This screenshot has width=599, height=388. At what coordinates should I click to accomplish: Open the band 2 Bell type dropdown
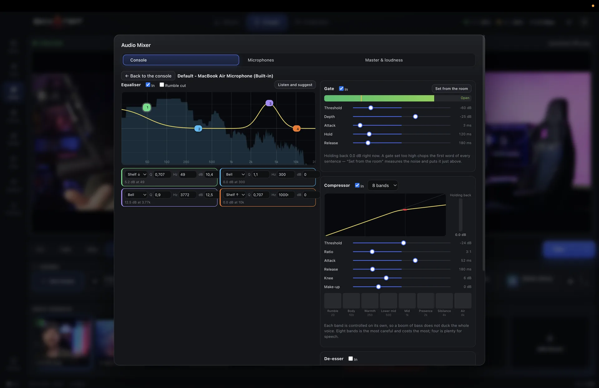(235, 174)
